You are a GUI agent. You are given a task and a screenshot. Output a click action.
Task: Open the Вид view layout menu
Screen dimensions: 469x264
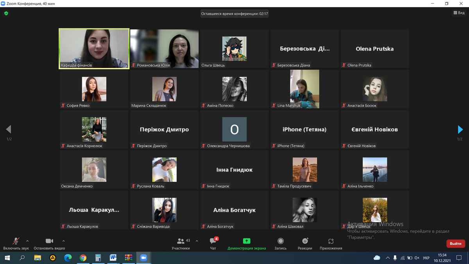pos(459,13)
